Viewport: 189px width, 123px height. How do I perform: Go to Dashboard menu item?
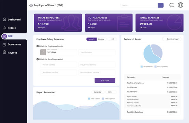14,19
